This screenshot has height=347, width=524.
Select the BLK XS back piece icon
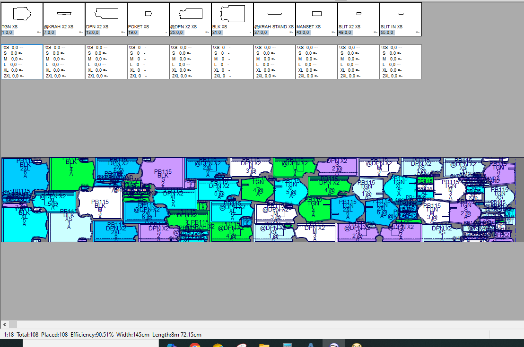[x=232, y=13]
